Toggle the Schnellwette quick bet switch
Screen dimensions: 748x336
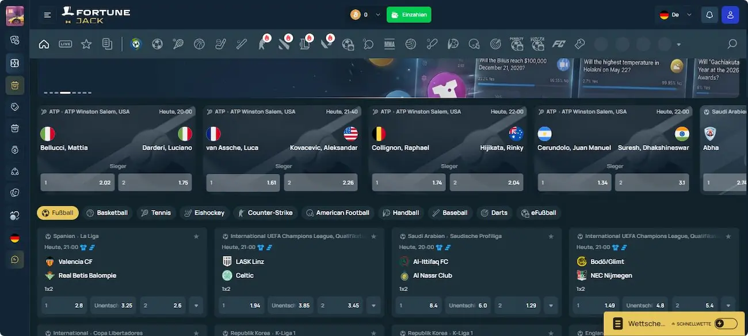(x=726, y=324)
